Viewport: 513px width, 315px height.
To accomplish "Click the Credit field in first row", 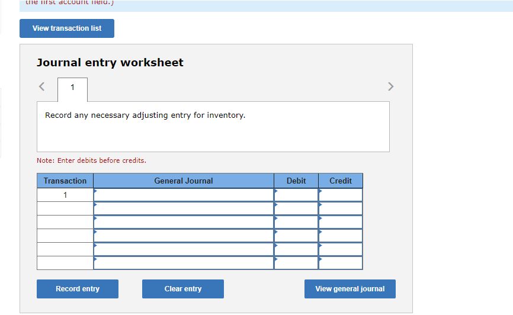I will tap(341, 195).
